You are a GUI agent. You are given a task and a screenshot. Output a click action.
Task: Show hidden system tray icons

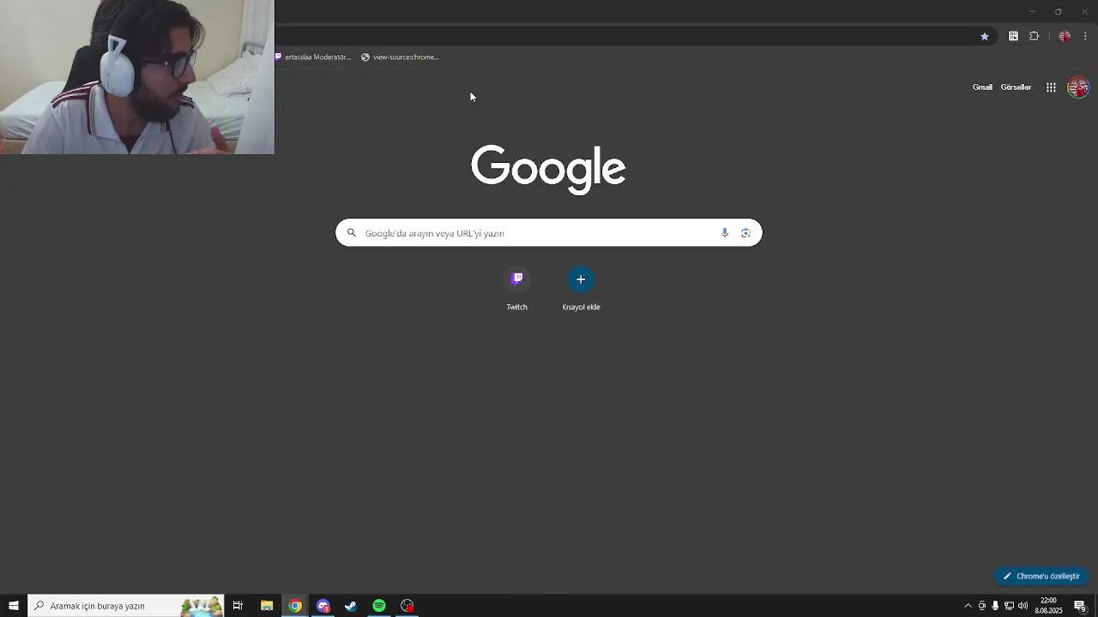[x=968, y=606]
